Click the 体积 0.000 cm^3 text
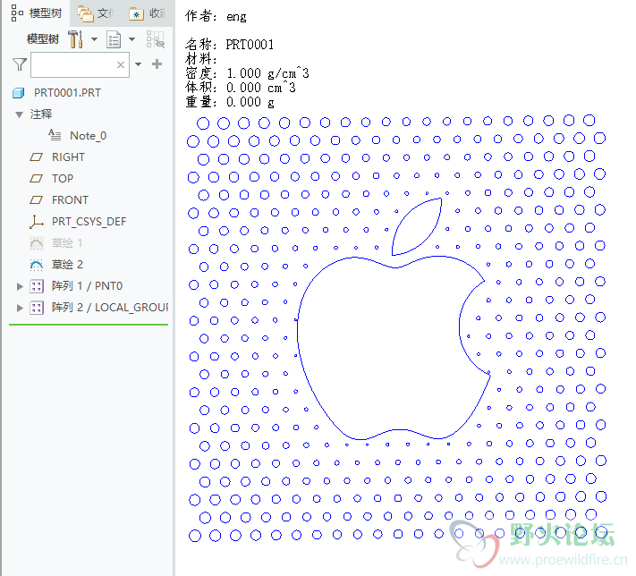Image resolution: width=636 pixels, height=576 pixels. (241, 88)
